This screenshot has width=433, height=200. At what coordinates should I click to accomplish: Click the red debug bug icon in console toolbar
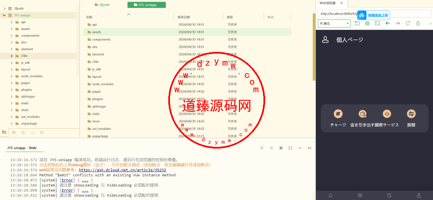(x=262, y=148)
